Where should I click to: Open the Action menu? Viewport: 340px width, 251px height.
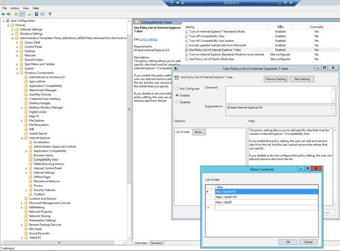tap(15, 8)
